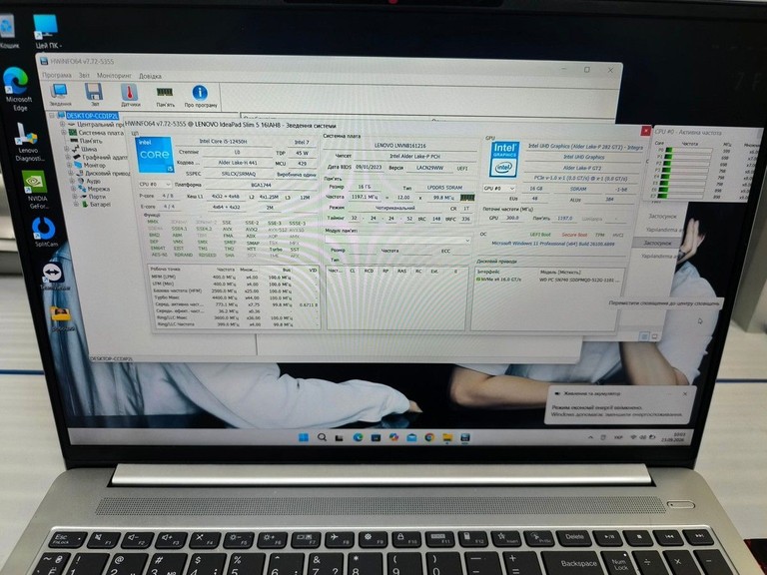Open the Програма menu

57,75
